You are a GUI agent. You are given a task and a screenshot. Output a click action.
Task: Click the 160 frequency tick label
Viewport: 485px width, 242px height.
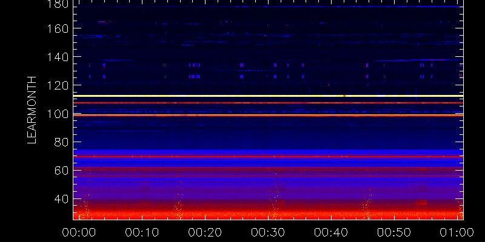pyautogui.click(x=58, y=28)
